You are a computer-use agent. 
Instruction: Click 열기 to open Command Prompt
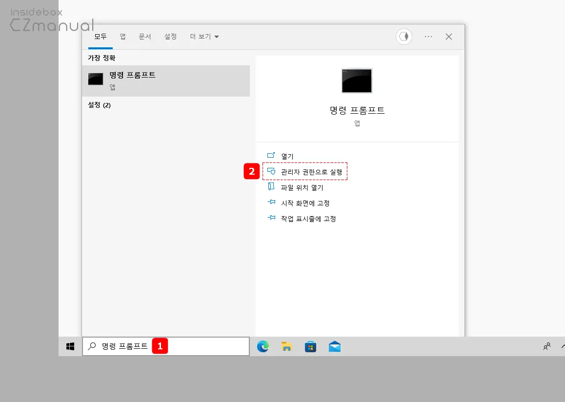coord(287,156)
